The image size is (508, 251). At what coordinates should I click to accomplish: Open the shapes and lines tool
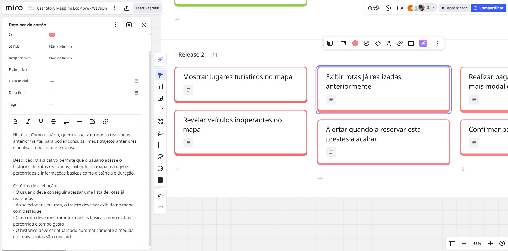[160, 122]
